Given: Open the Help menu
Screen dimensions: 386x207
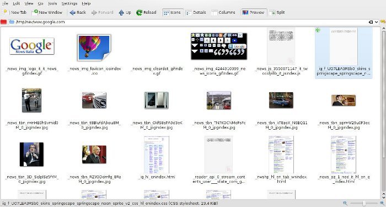Looking at the screenshot, I should (x=86, y=3).
